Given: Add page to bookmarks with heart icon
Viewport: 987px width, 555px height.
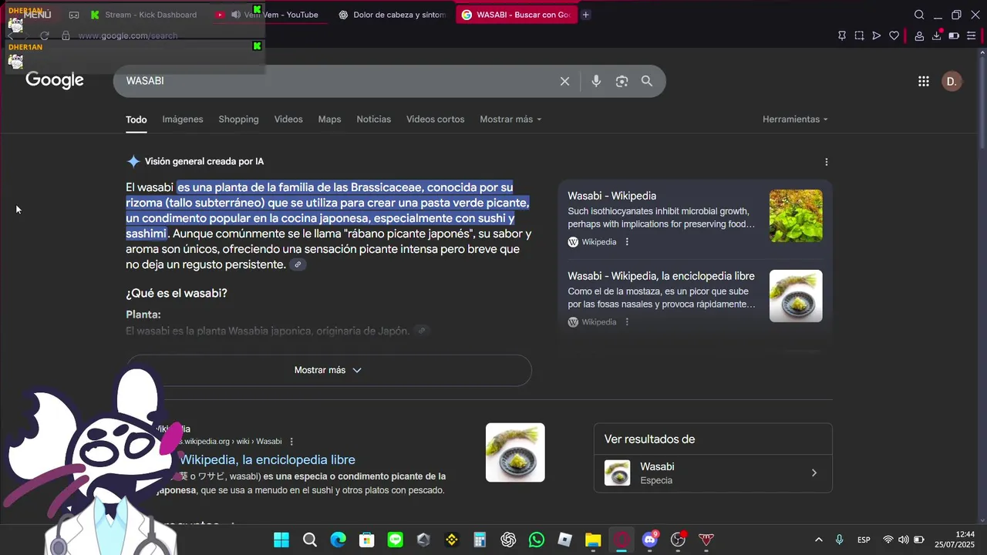Looking at the screenshot, I should 894,35.
